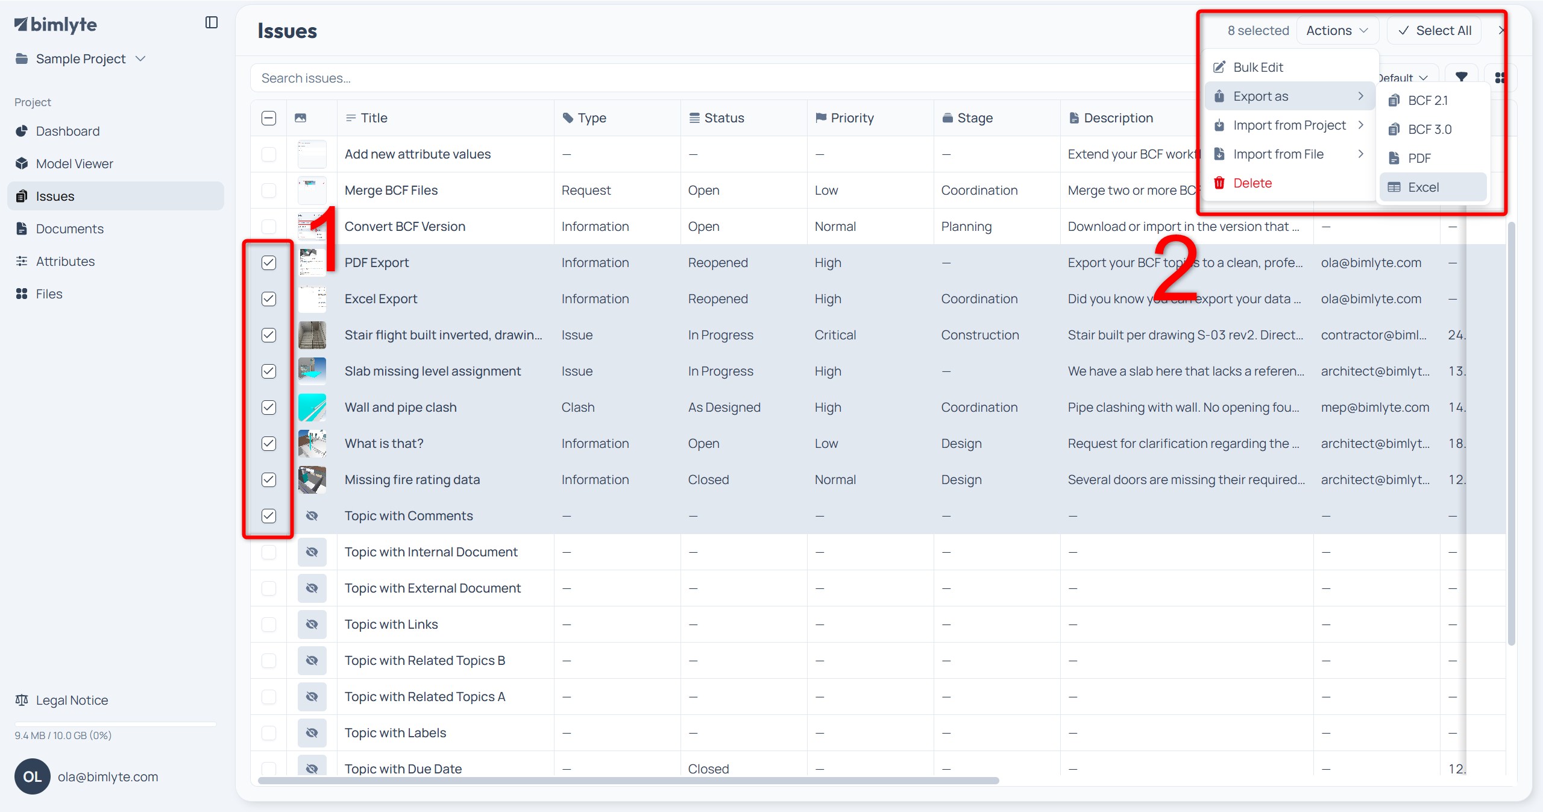Viewport: 1543px width, 812px height.
Task: Open the Default view dropdown
Action: [x=1404, y=78]
